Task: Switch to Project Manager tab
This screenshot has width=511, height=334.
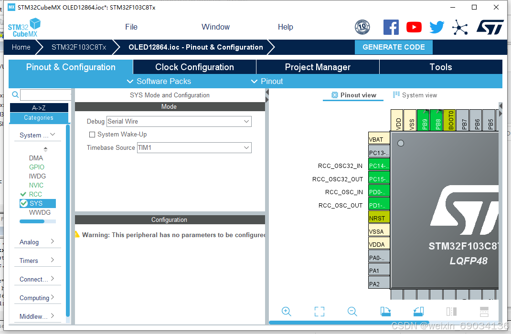Action: tap(318, 67)
